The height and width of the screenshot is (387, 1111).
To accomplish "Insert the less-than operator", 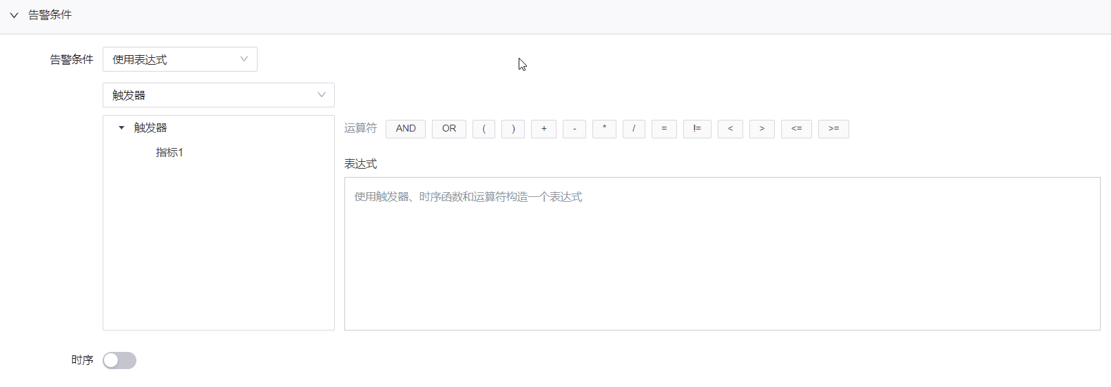I will click(730, 129).
